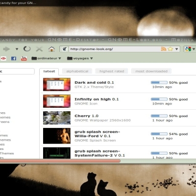This screenshot has width=196, height=196.
Task: Select the latest tab
Action: click(49, 72)
